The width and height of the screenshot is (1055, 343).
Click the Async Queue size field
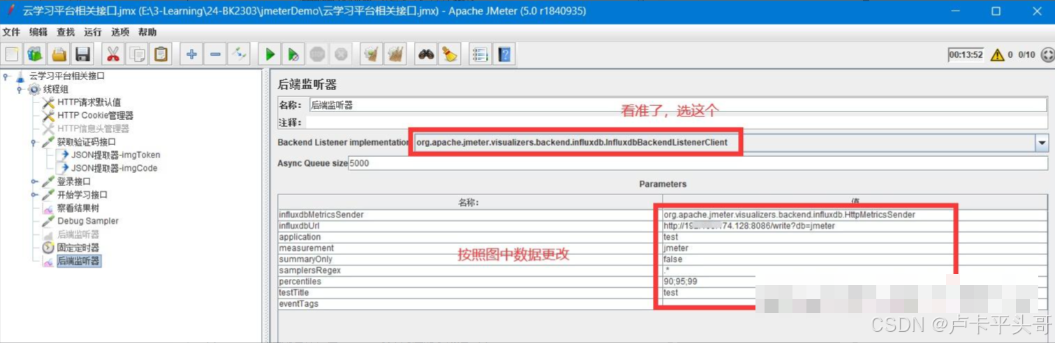(698, 163)
